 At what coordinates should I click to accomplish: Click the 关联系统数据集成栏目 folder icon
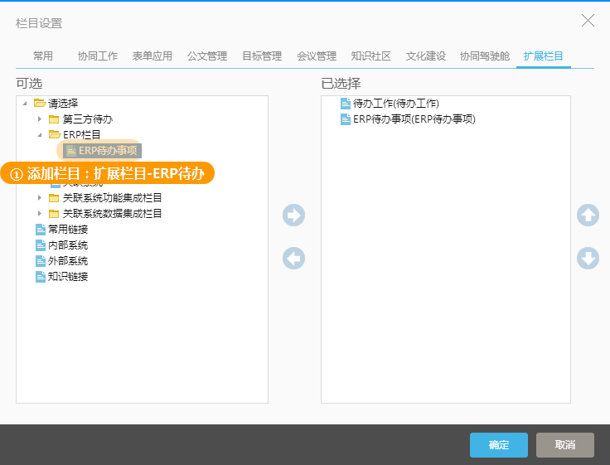click(x=54, y=214)
